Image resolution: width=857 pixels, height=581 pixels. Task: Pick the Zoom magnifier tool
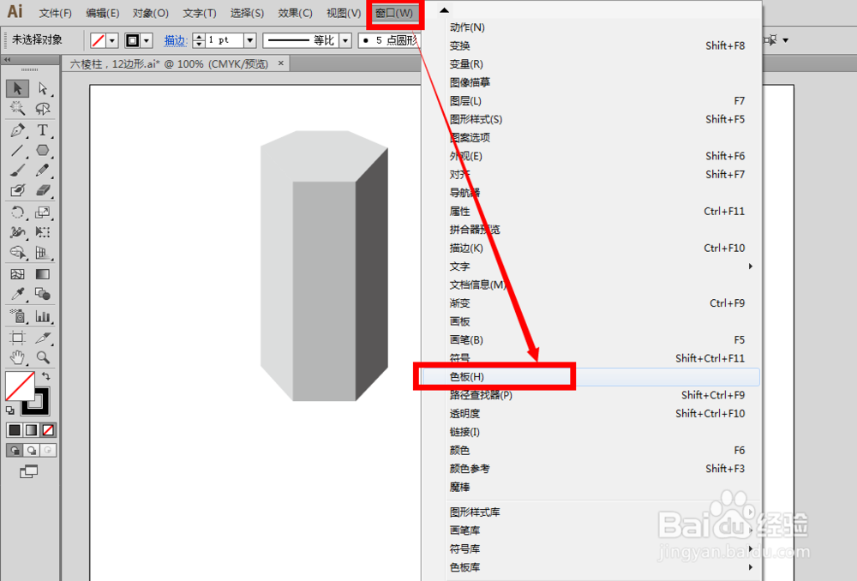point(43,358)
